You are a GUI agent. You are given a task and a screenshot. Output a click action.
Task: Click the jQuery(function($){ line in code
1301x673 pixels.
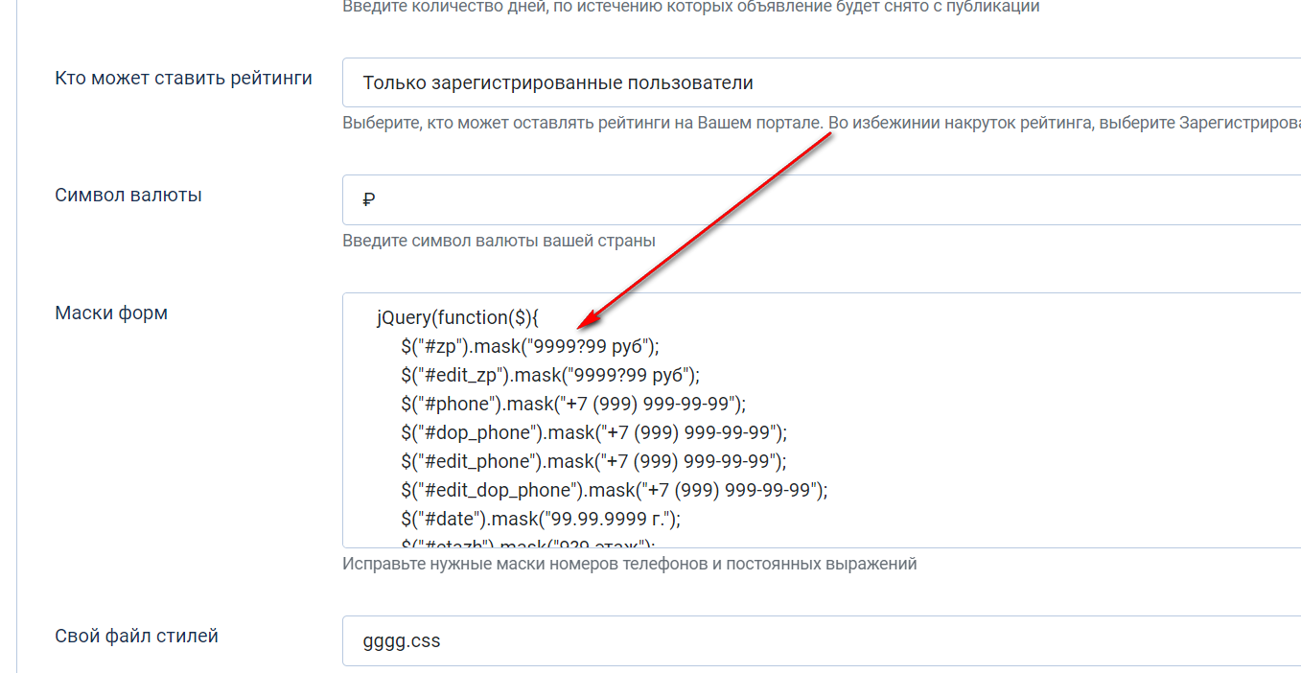[458, 317]
